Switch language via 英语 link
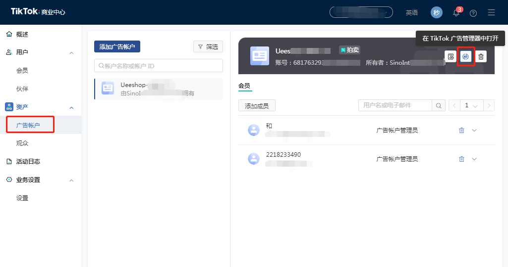Screen dimensions: 508x267 [411, 12]
